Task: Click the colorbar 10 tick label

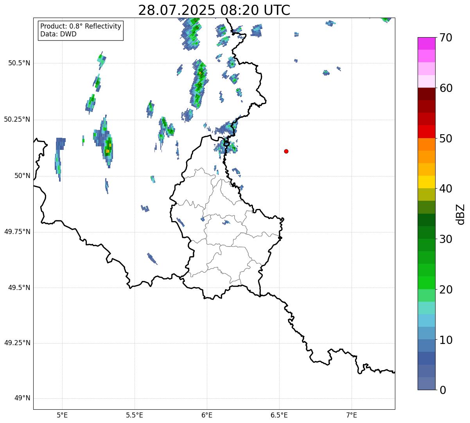Action: click(x=446, y=340)
